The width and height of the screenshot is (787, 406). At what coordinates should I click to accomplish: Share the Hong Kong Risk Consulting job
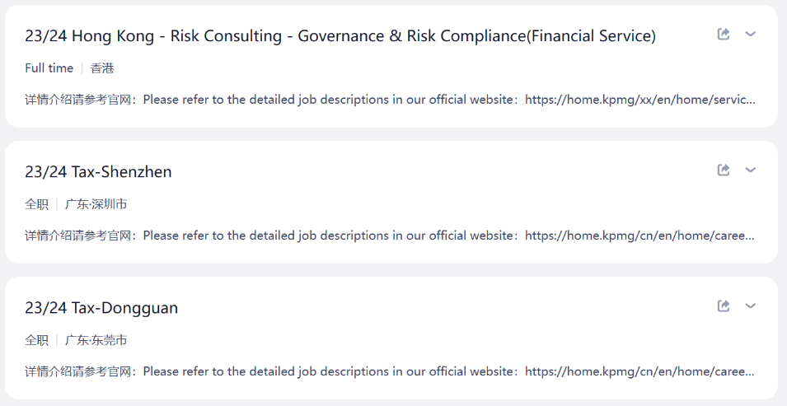[x=724, y=34]
